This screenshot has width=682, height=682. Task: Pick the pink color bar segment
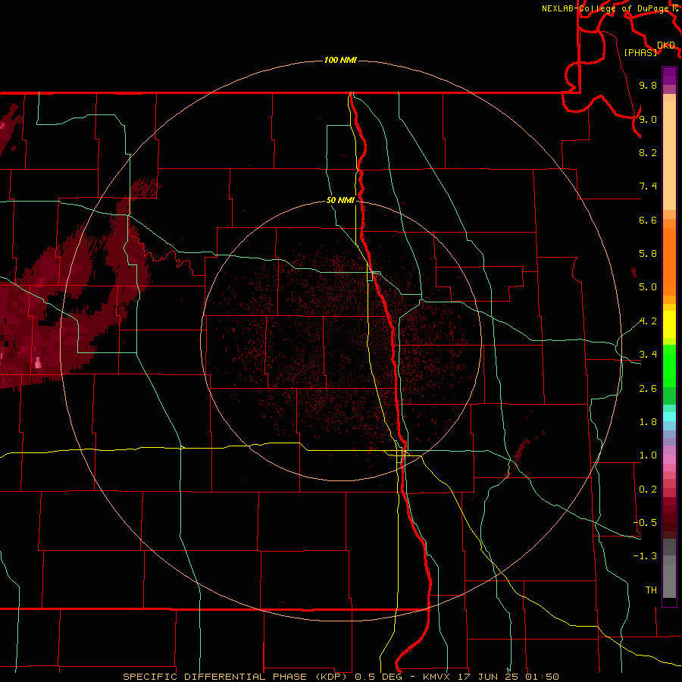(669, 459)
